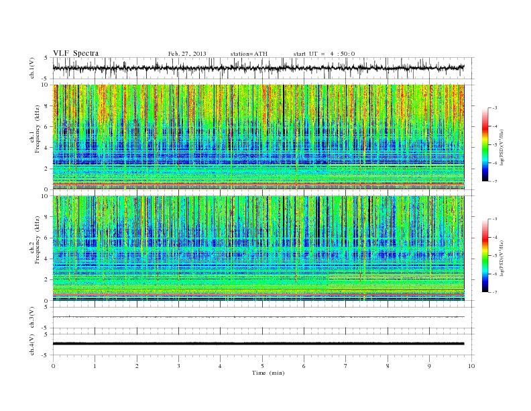
Task: Click the "ch.1(V)" axis label
Action: click(32, 68)
